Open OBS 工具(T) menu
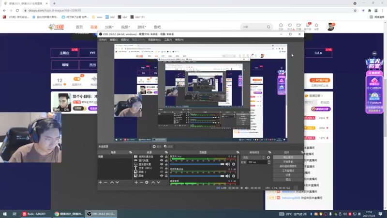The width and height of the screenshot is (387, 218). coord(168,40)
